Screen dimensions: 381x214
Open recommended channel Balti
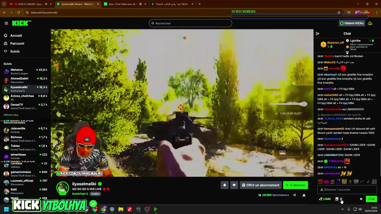[25, 191]
